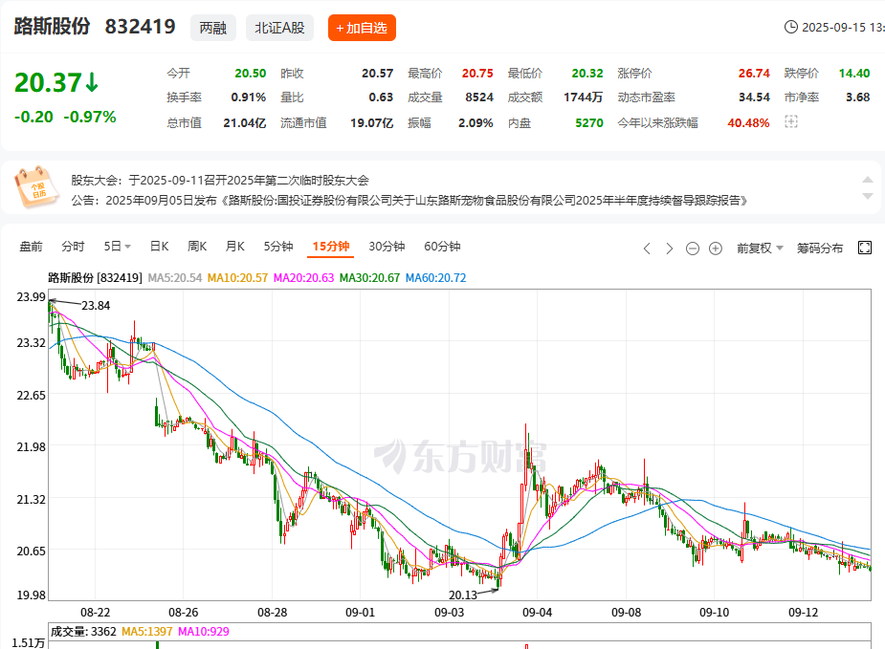Screen dimensions: 885x649
Task: Open the 5日 period dropdown
Action: [x=118, y=247]
